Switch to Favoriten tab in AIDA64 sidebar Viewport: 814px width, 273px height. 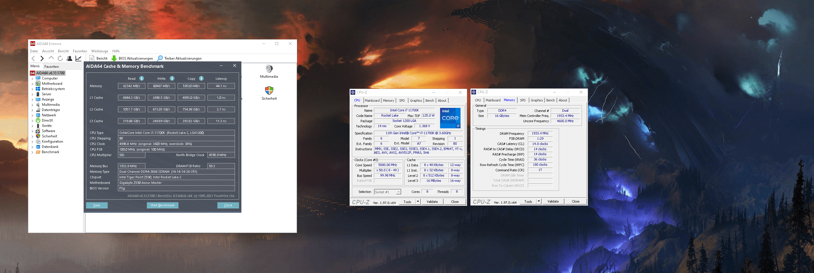pyautogui.click(x=51, y=67)
